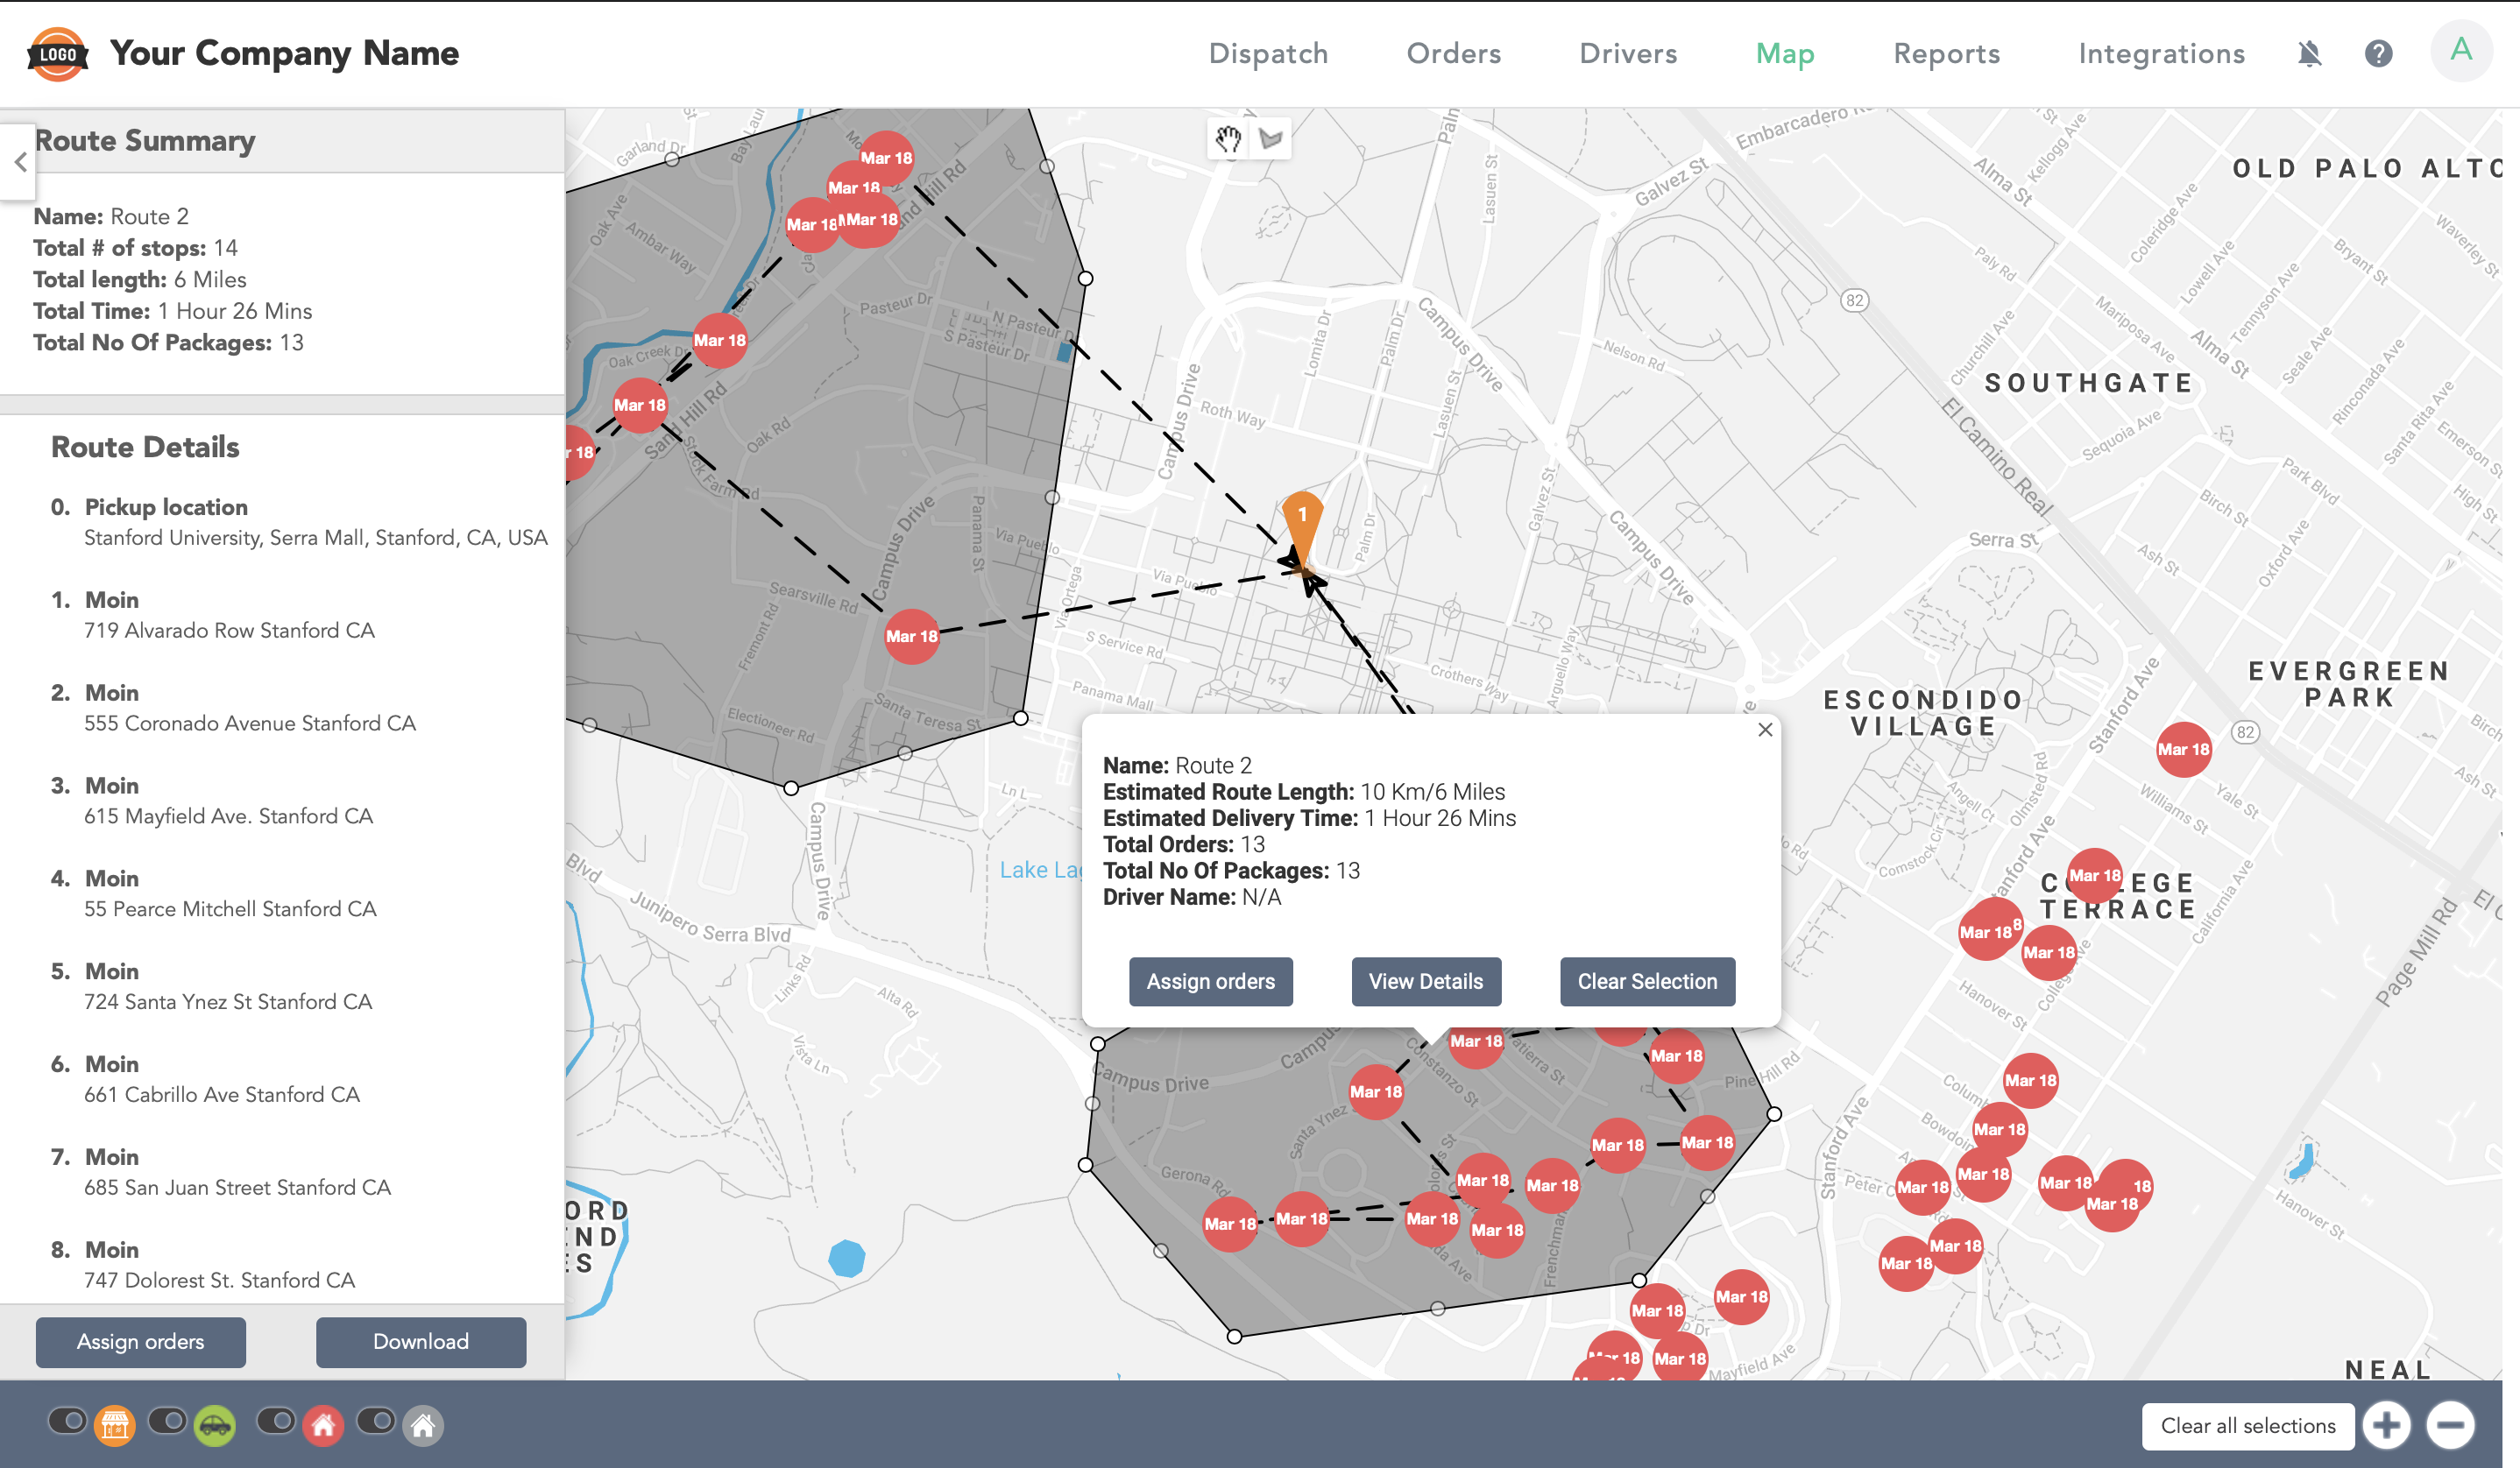2520x1468 pixels.
Task: Open the Dispatch tab
Action: 1268,53
